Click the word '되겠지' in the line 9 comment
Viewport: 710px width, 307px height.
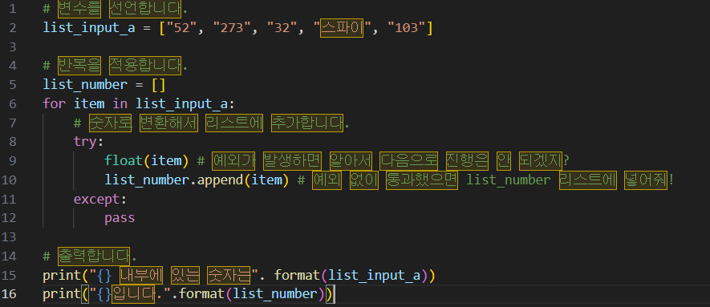[540, 160]
